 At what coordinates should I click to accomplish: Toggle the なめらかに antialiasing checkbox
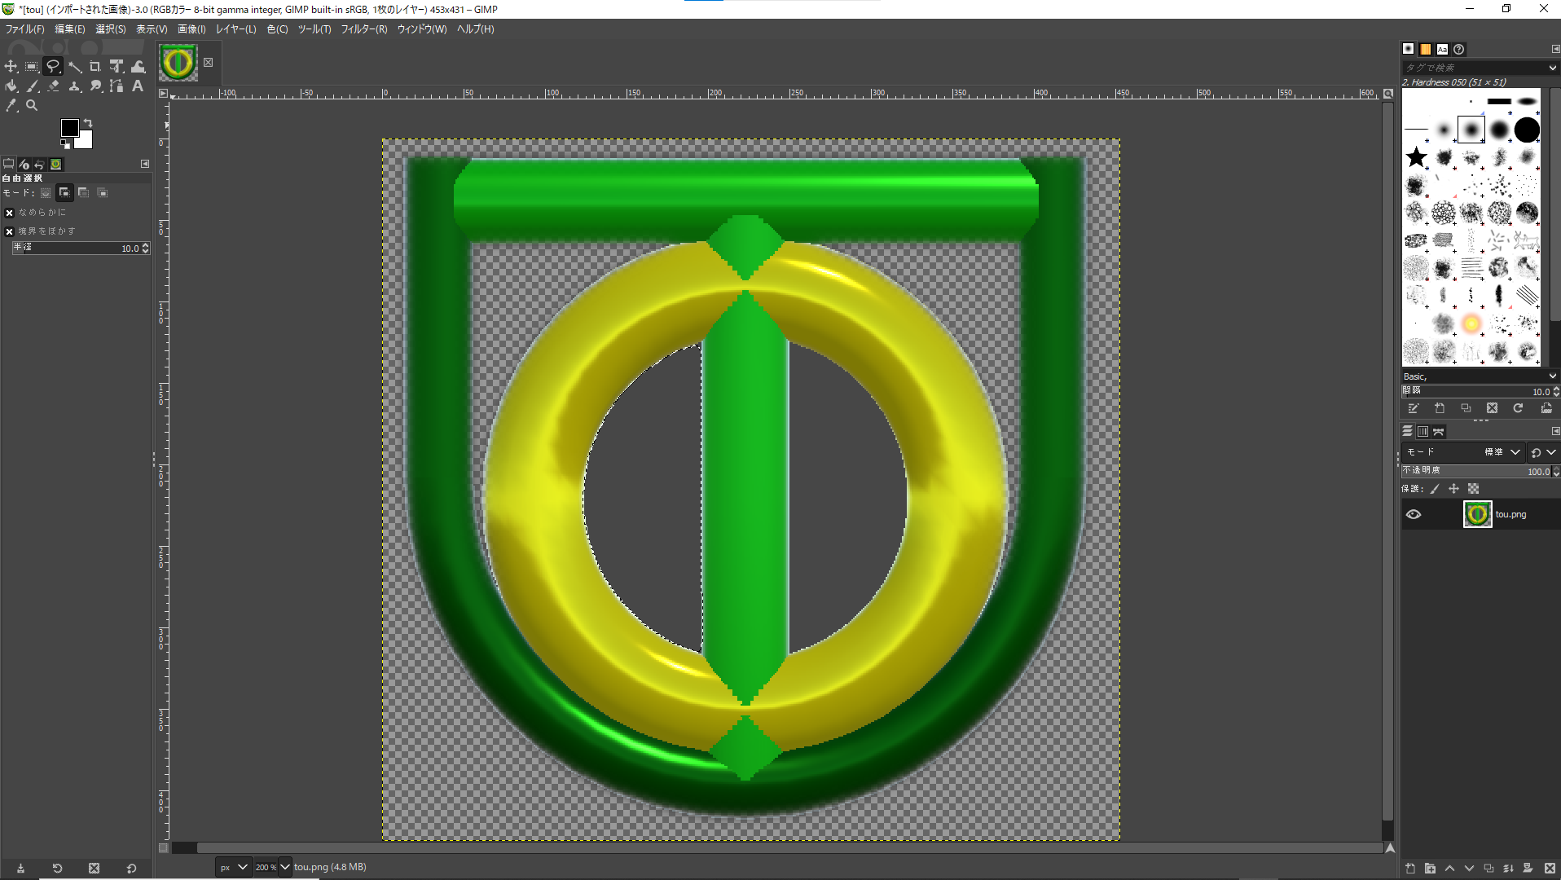(10, 213)
